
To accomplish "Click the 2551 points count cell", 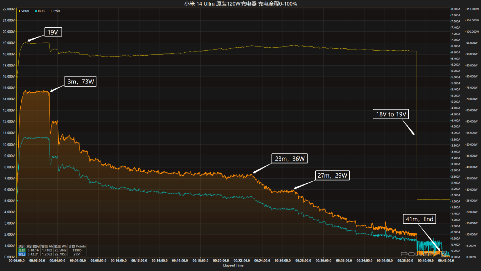I will [77, 254].
